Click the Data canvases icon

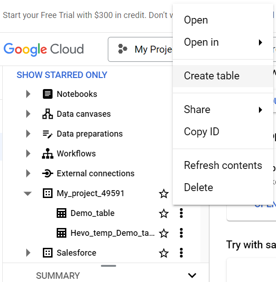(47, 114)
